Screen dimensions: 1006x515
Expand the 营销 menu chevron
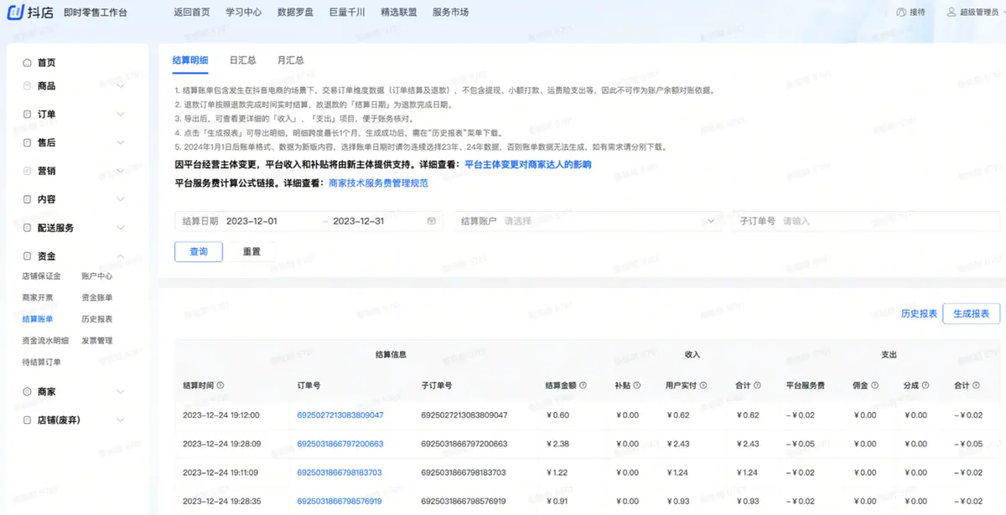pyautogui.click(x=120, y=171)
